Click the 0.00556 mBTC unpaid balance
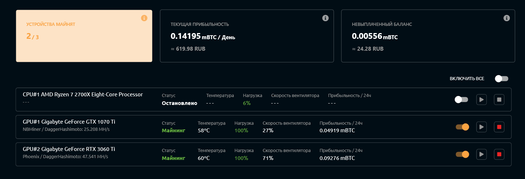Viewport: 525px width, 179px height. [375, 36]
